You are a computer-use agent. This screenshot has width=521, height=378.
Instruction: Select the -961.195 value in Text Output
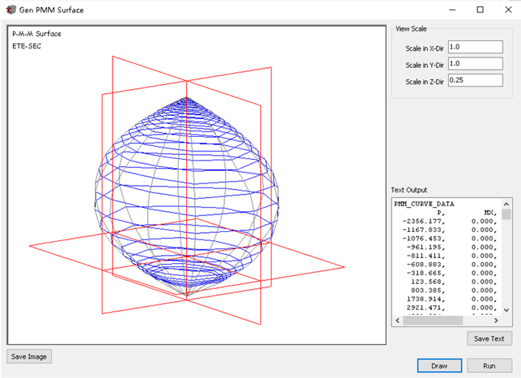[426, 247]
